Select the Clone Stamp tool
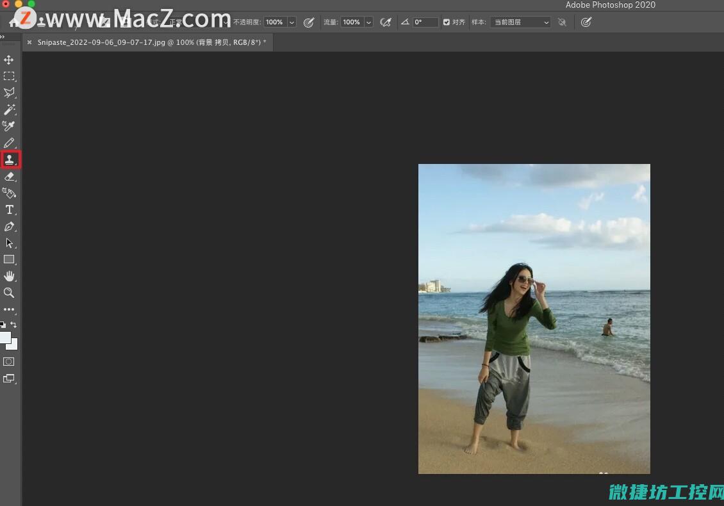This screenshot has height=506, width=724. pyautogui.click(x=10, y=159)
